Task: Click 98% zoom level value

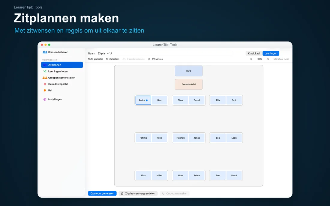Action: pos(260,59)
